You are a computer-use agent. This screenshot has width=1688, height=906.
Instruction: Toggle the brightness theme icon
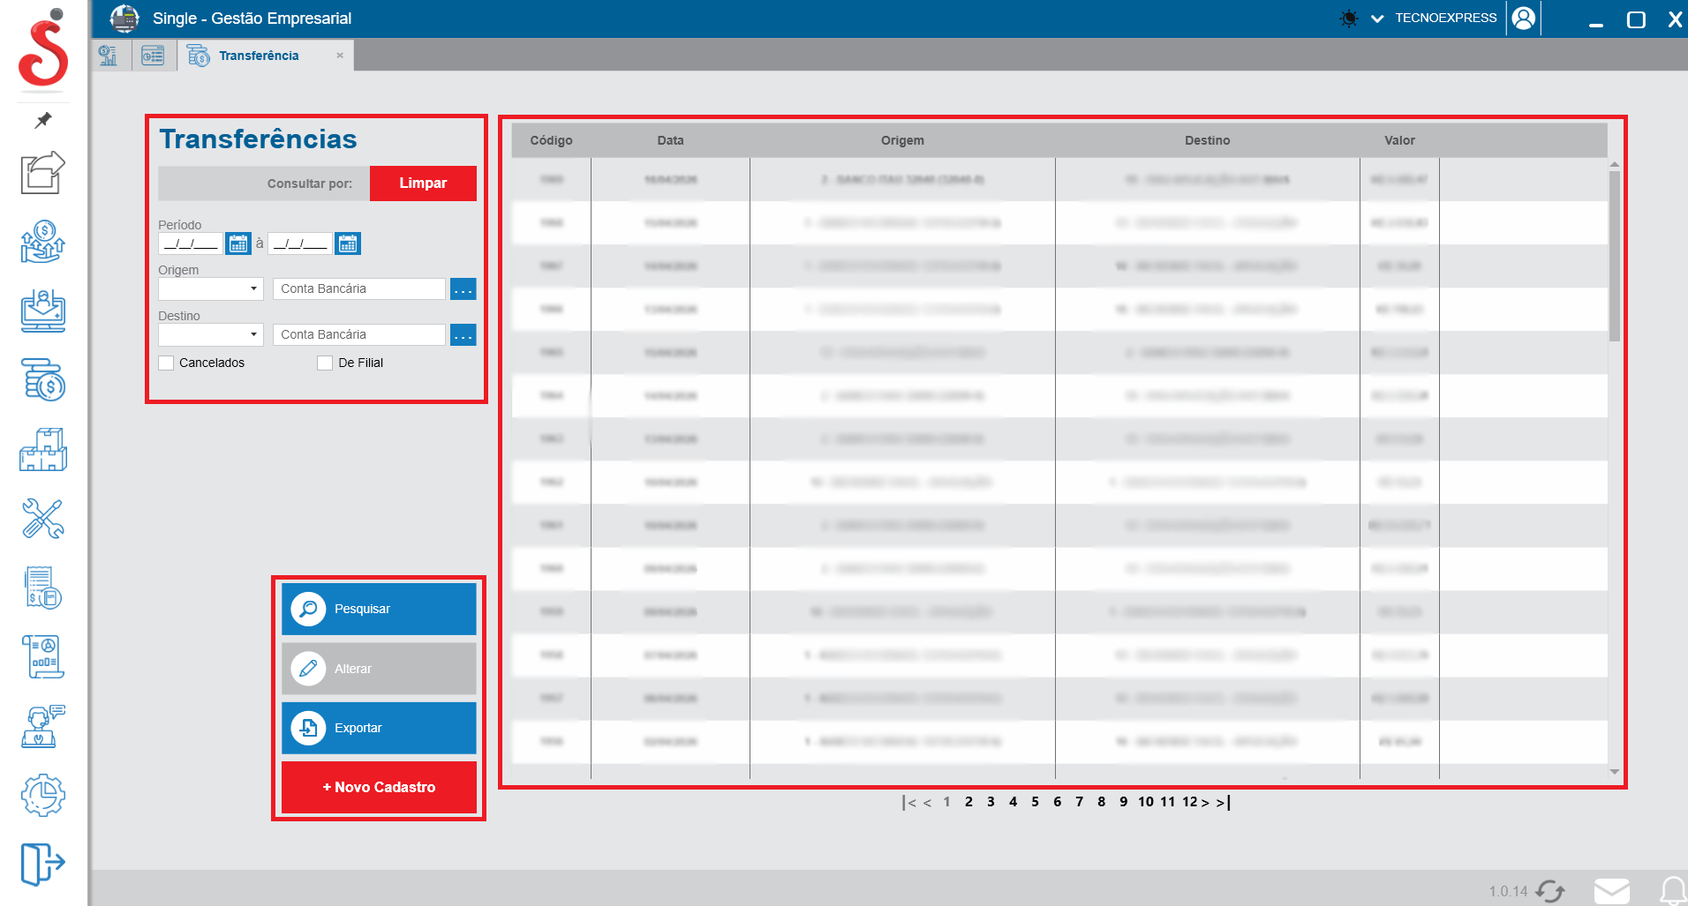click(x=1348, y=19)
